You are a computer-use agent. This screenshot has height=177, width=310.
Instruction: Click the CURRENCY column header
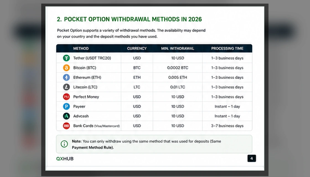tap(137, 49)
